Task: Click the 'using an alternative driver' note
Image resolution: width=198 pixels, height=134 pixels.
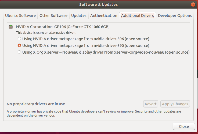Action: click(x=46, y=33)
